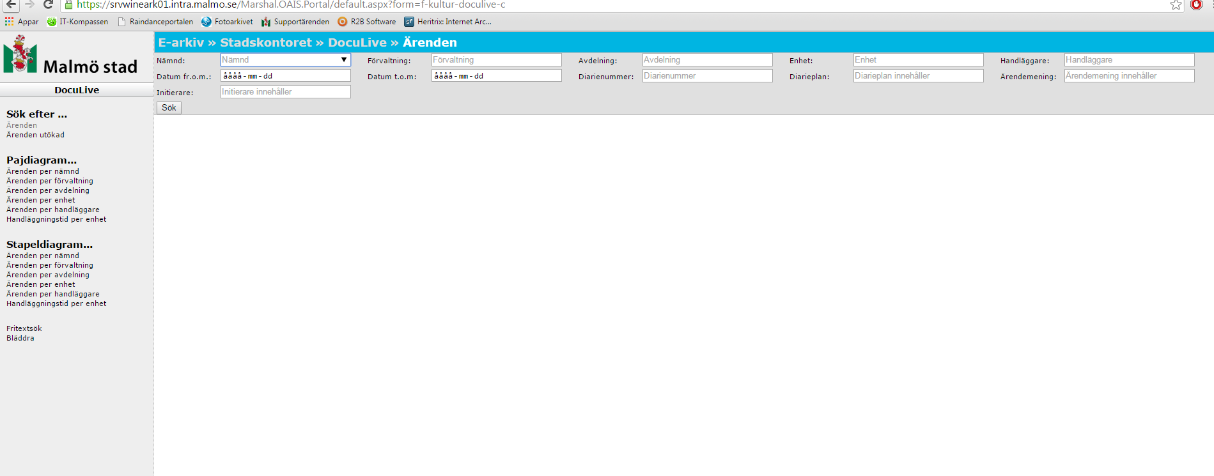Open Stapeldiagram Handläggningstid per enhet

pyautogui.click(x=56, y=303)
